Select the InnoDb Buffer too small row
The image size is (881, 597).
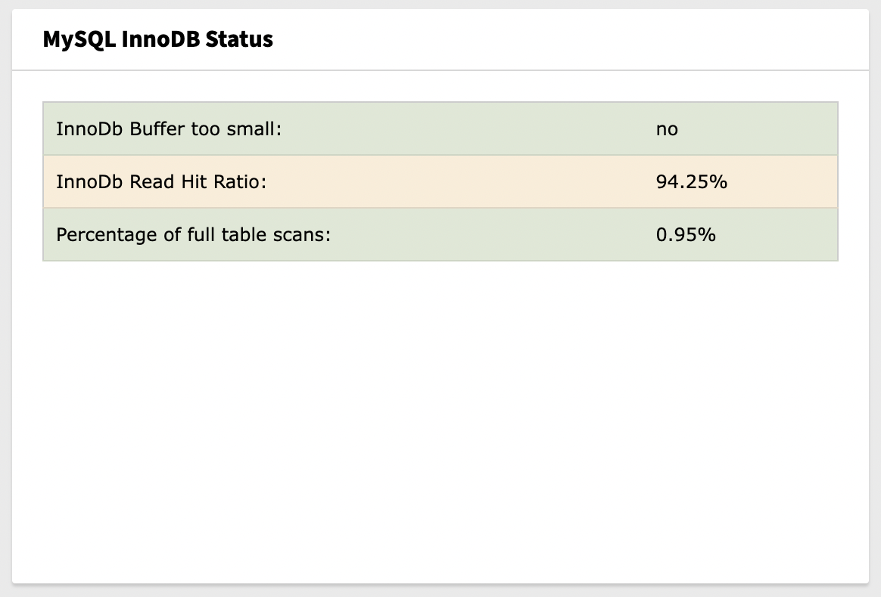[440, 128]
